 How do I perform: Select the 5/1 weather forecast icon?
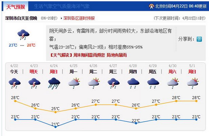point(193,83)
